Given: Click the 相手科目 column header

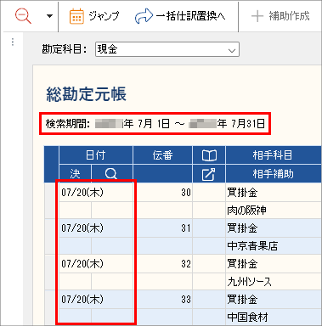Looking at the screenshot, I should pos(273,155).
